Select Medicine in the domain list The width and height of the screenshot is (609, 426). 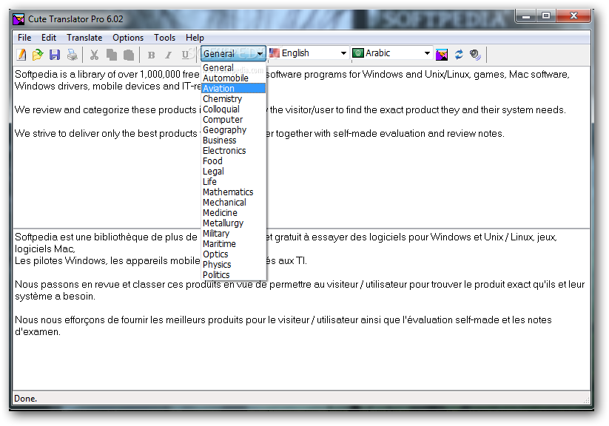click(x=233, y=212)
